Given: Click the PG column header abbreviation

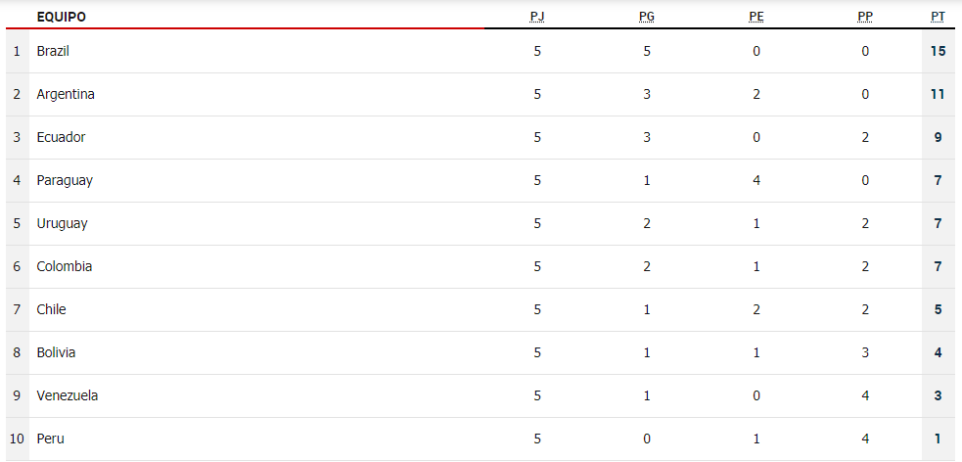Looking at the screenshot, I should [647, 18].
